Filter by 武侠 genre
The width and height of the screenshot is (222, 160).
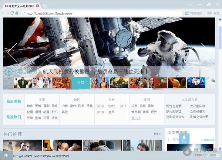[x=54, y=118]
